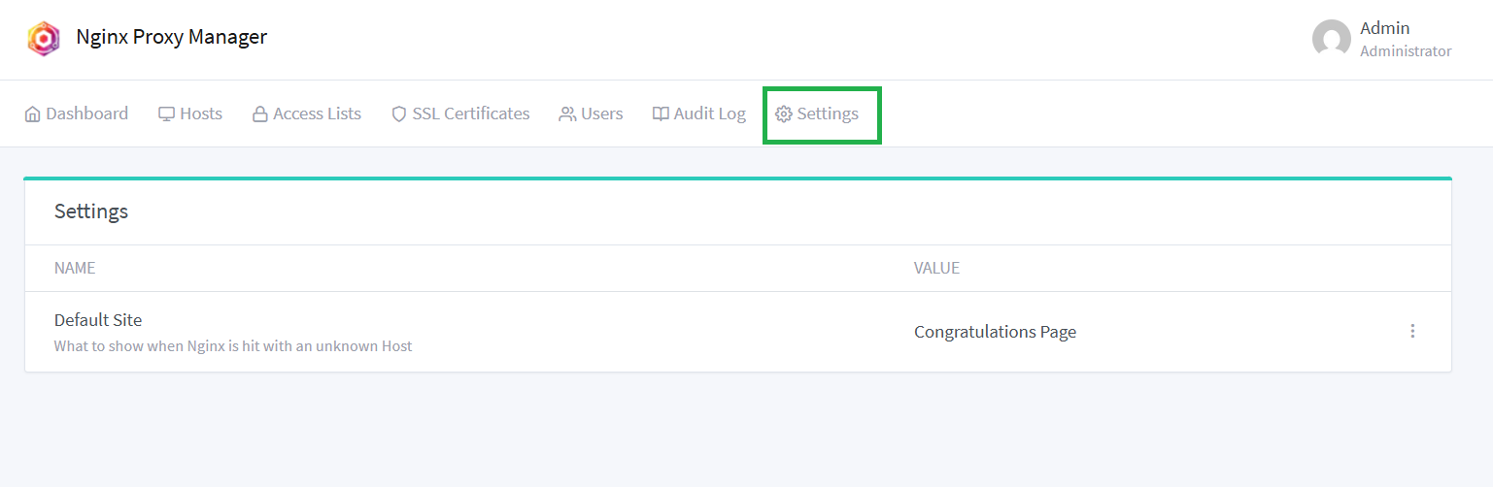Click the Congratulations Page value
1493x487 pixels.
click(995, 332)
